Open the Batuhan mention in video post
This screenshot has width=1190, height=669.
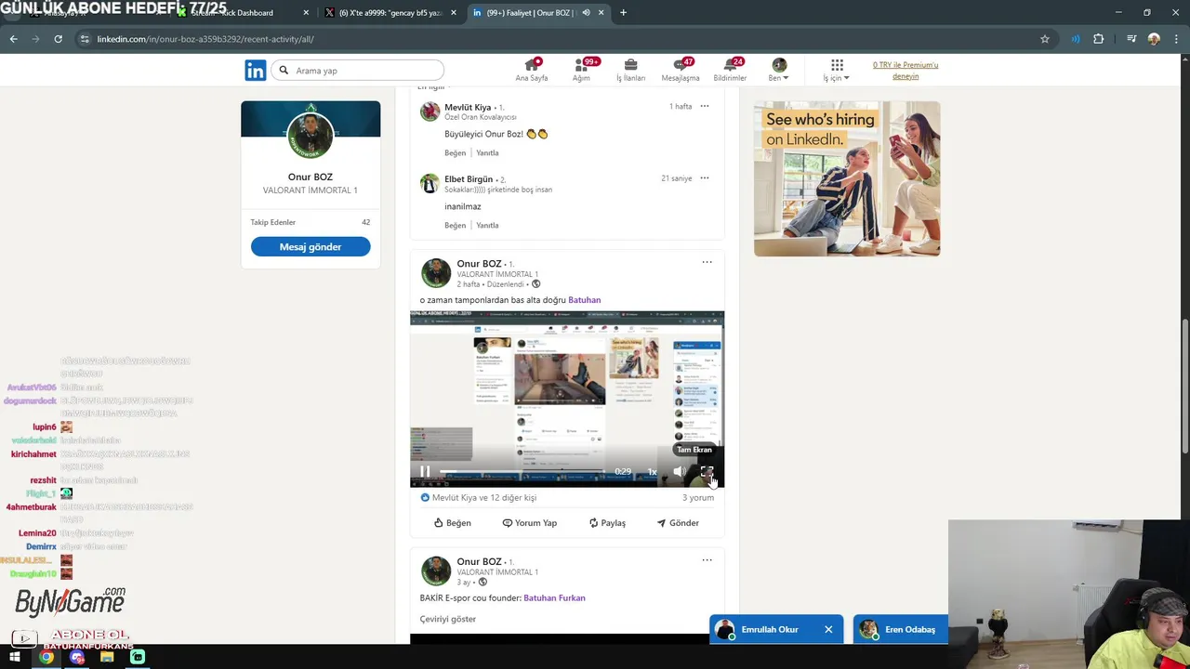pos(585,300)
